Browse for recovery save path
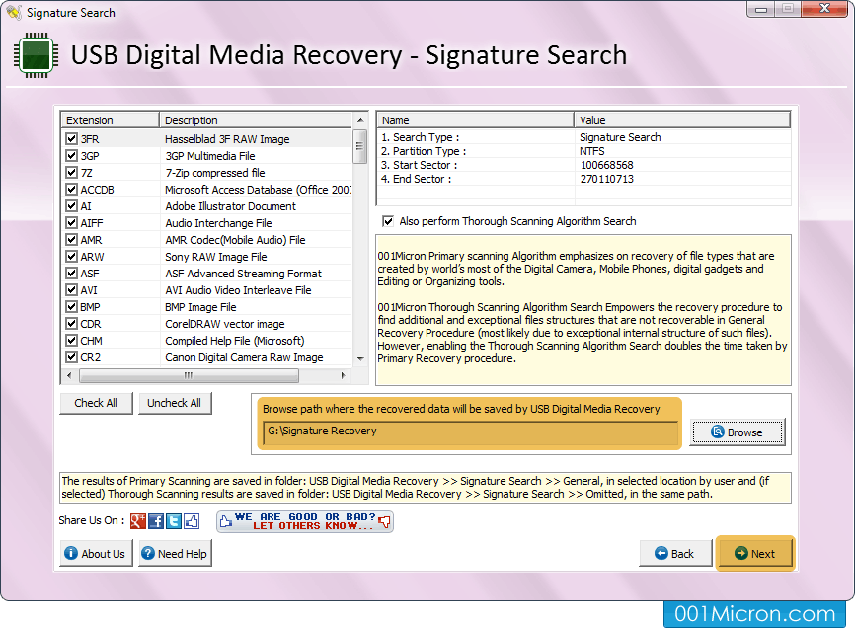This screenshot has height=628, width=855. (x=738, y=432)
